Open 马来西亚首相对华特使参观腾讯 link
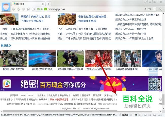This screenshot has width=165, height=117. [139, 24]
